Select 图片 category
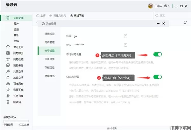 click(x=16, y=24)
